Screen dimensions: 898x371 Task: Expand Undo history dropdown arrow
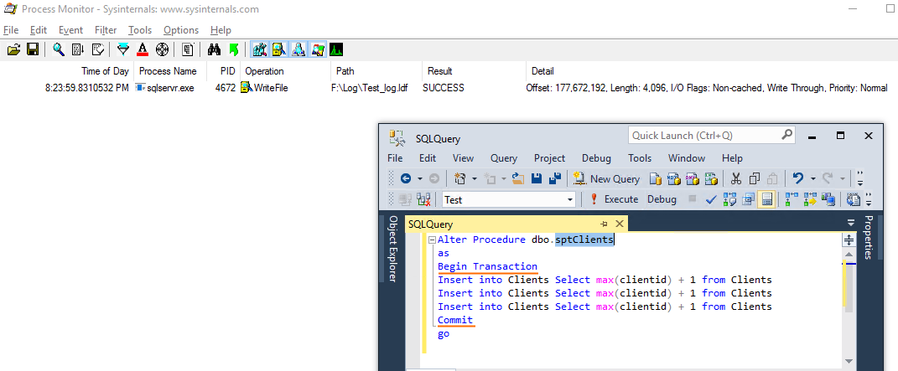(x=812, y=179)
